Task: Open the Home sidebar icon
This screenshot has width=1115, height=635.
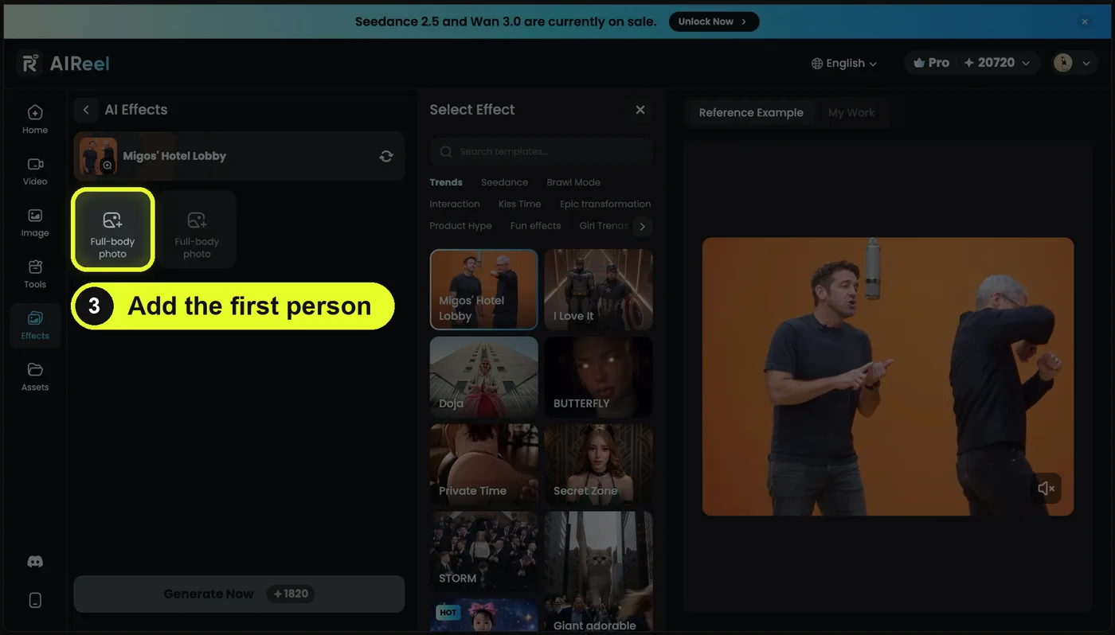Action: [x=35, y=119]
